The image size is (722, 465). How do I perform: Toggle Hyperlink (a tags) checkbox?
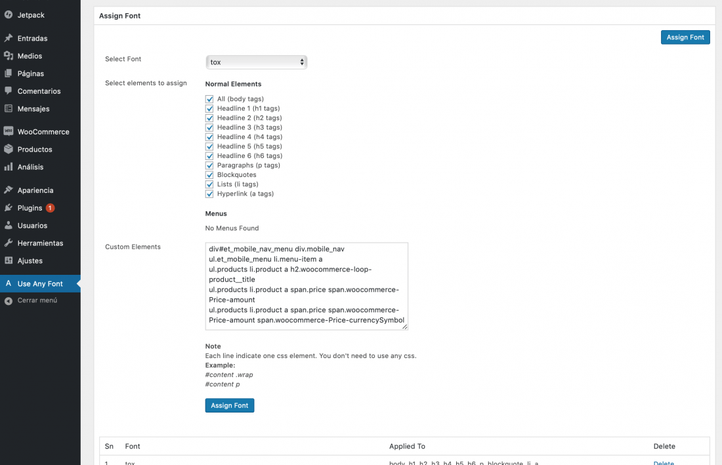tap(209, 194)
